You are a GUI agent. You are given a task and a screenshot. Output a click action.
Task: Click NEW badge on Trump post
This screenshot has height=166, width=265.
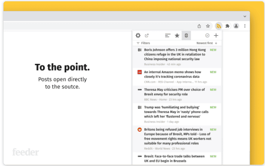coord(213,107)
